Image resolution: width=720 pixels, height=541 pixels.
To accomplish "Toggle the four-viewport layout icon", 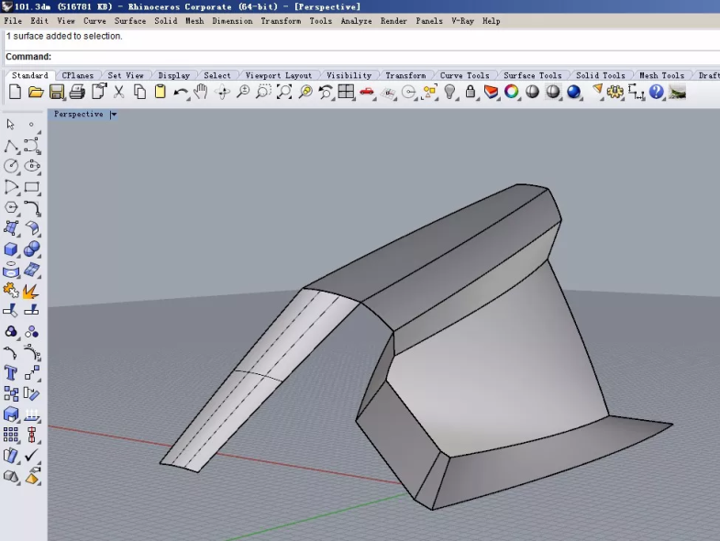I will [x=346, y=92].
